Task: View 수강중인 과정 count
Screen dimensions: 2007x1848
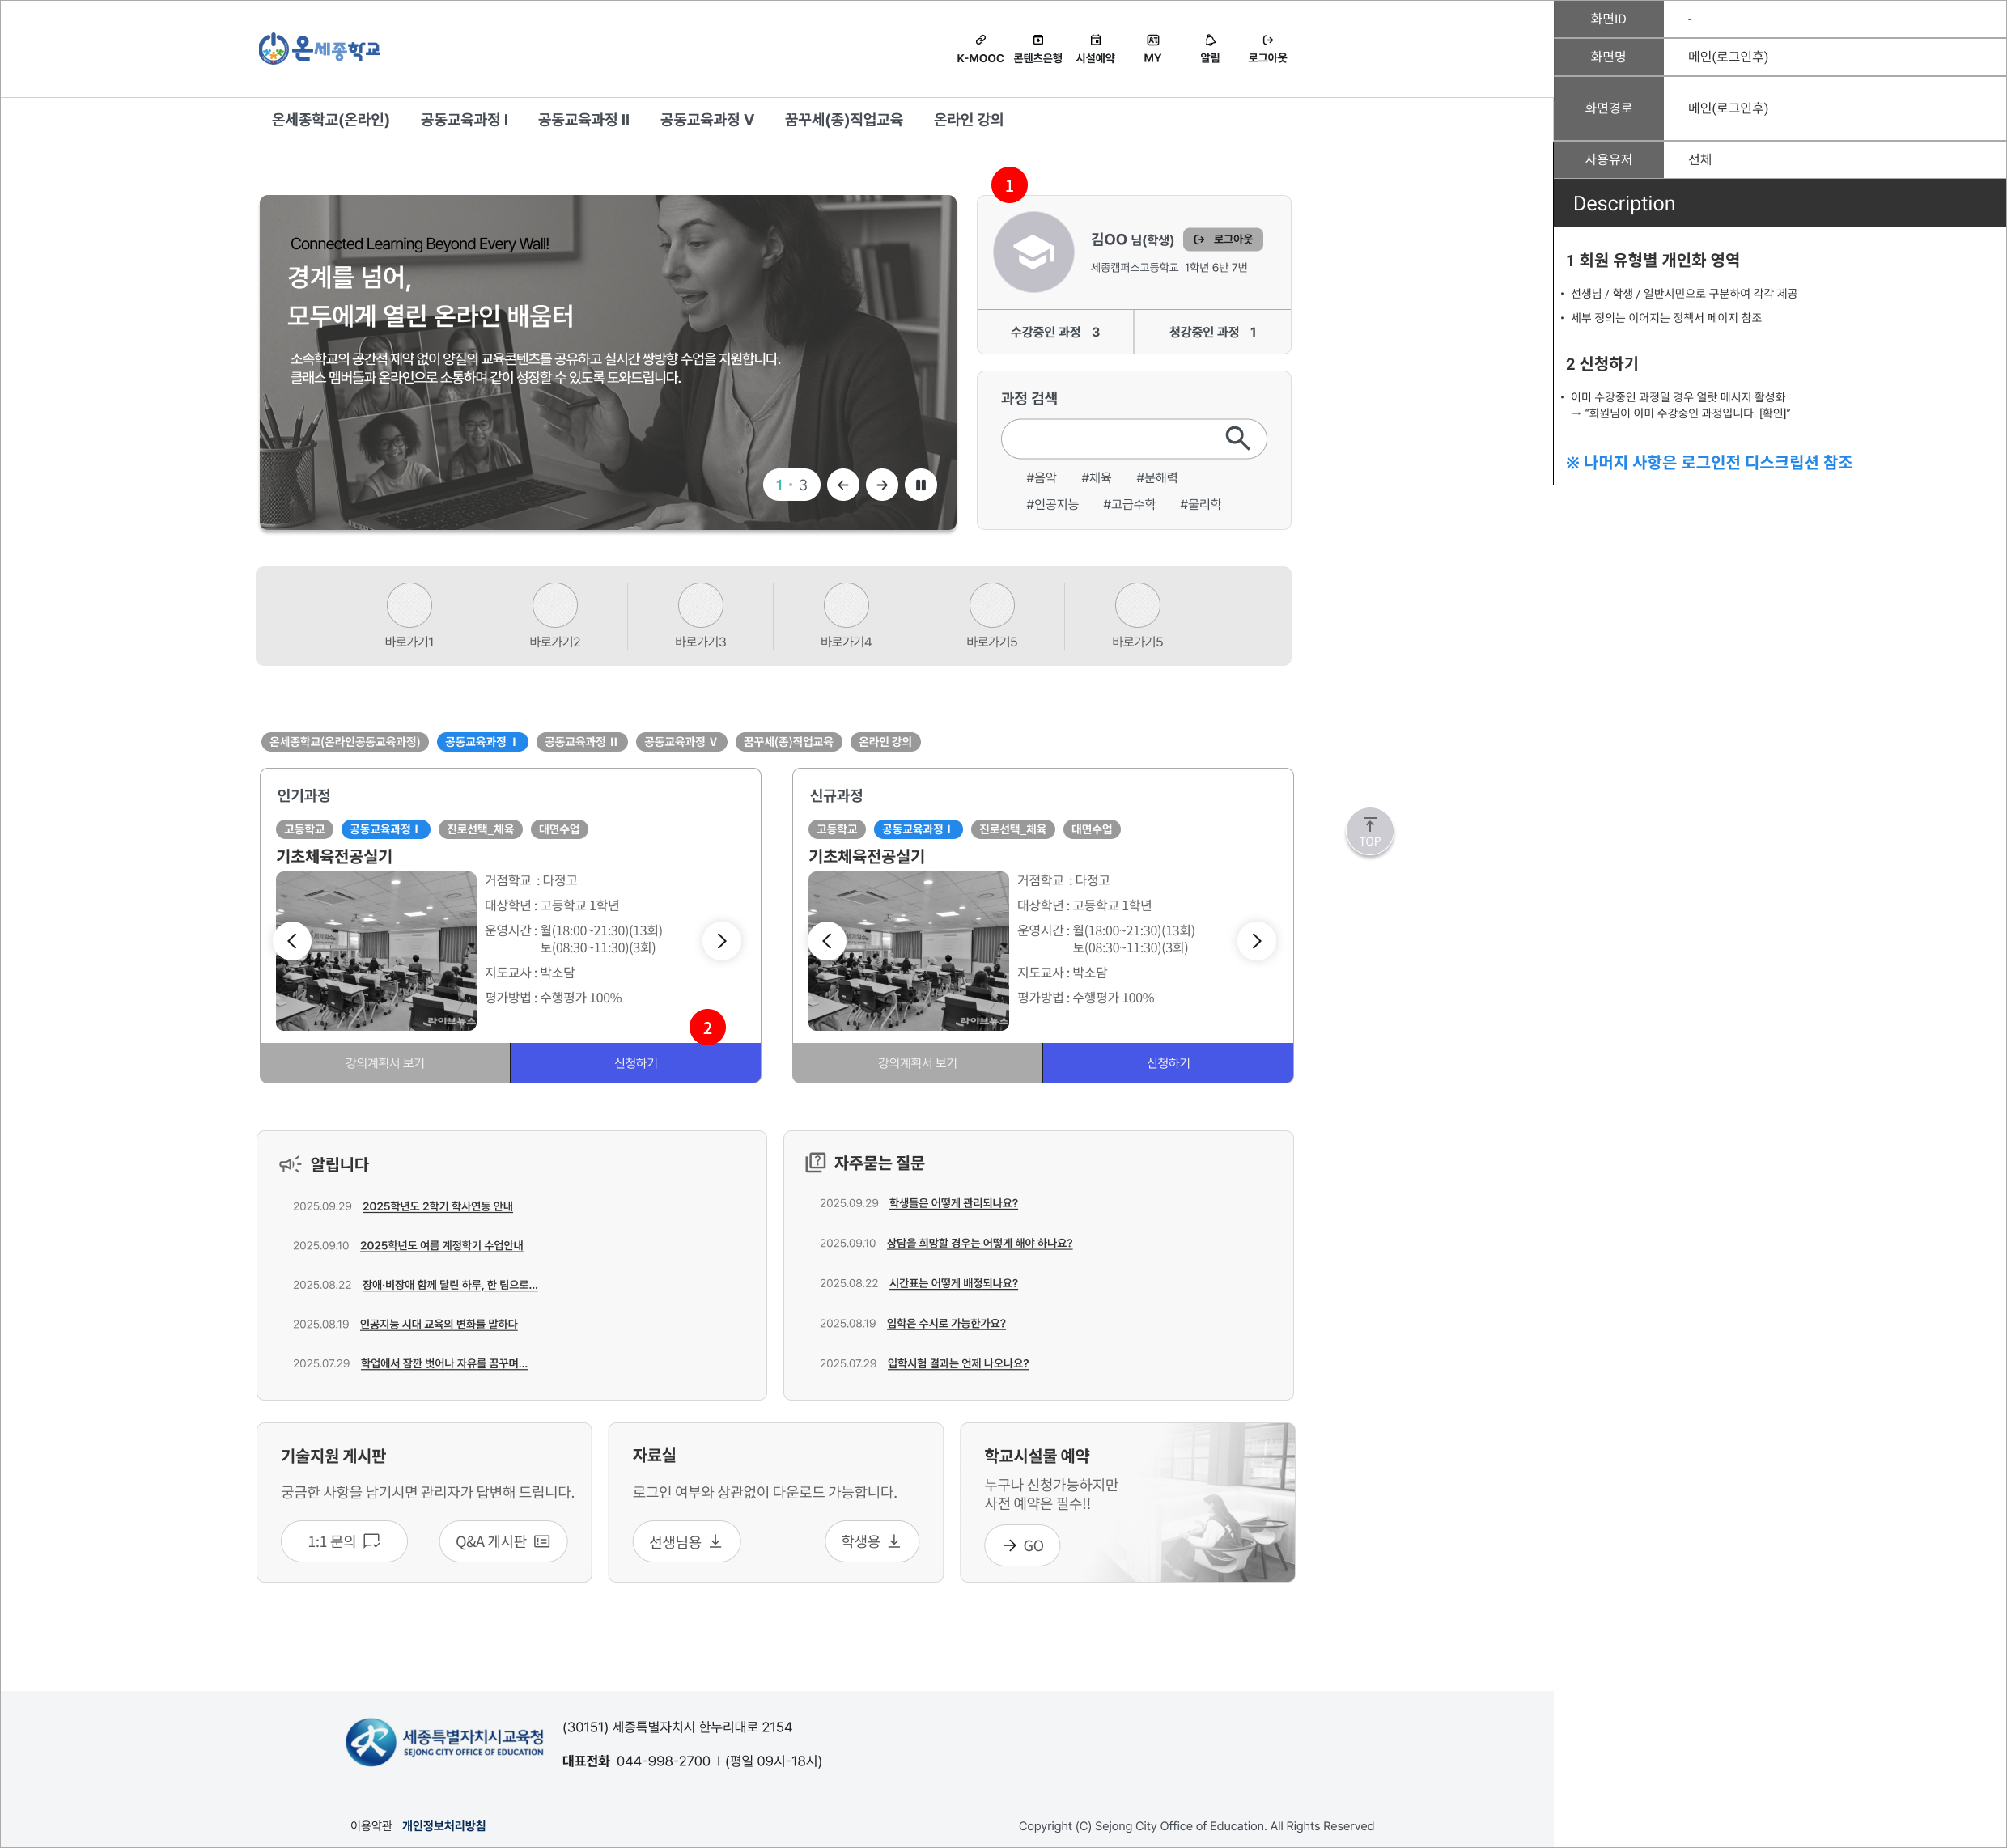Action: [1055, 332]
